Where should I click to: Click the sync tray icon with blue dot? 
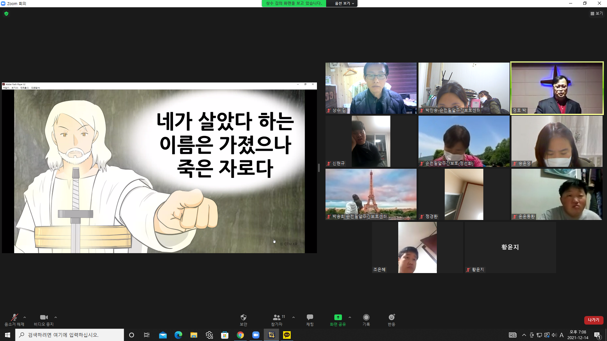tap(547, 335)
